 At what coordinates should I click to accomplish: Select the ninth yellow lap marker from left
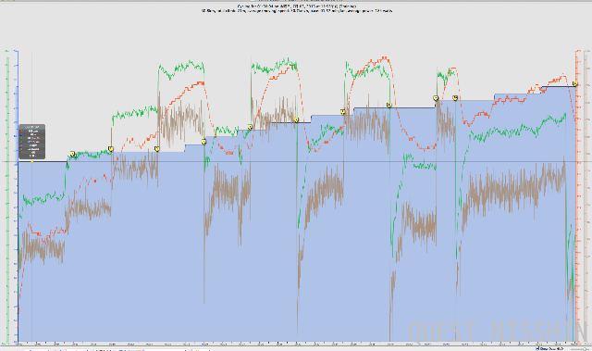tap(436, 98)
